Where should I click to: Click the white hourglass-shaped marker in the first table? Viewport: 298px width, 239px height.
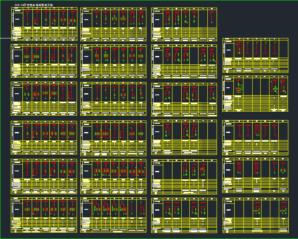18,35
